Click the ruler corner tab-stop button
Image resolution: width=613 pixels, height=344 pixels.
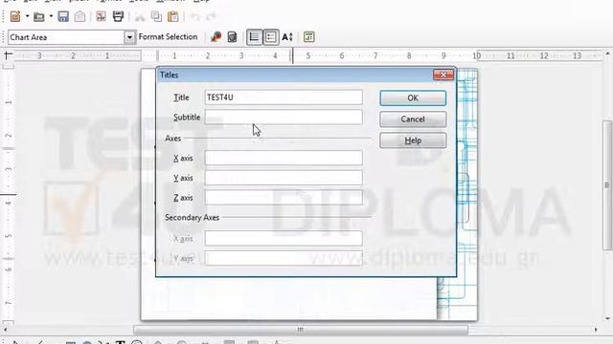9,55
